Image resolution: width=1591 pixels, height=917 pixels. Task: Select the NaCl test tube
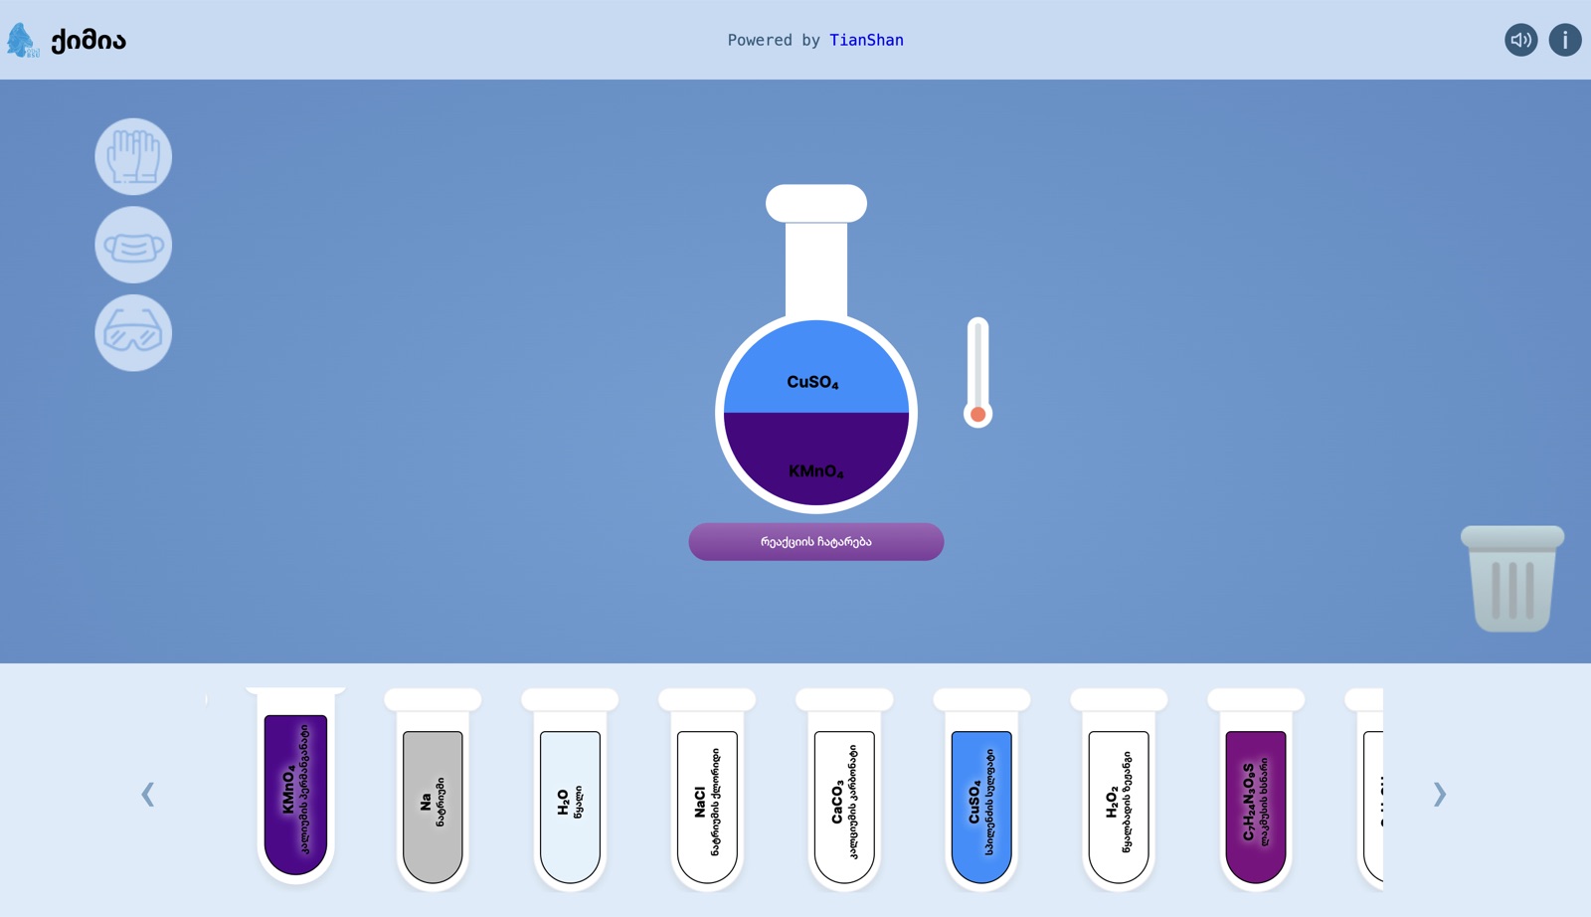[x=707, y=791]
